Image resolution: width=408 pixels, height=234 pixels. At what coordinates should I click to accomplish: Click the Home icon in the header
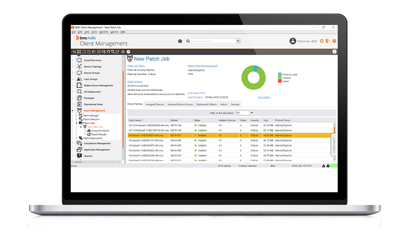(180, 41)
